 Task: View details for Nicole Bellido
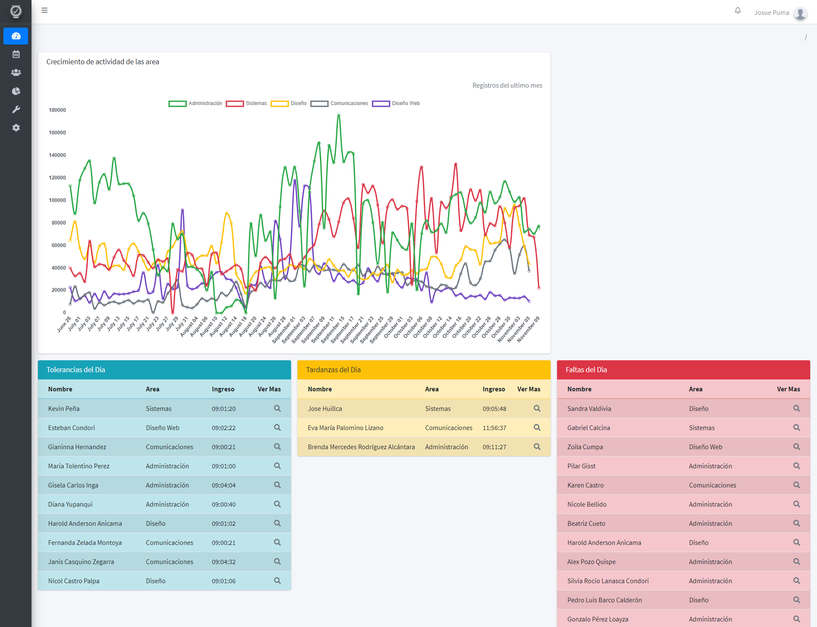(x=797, y=504)
